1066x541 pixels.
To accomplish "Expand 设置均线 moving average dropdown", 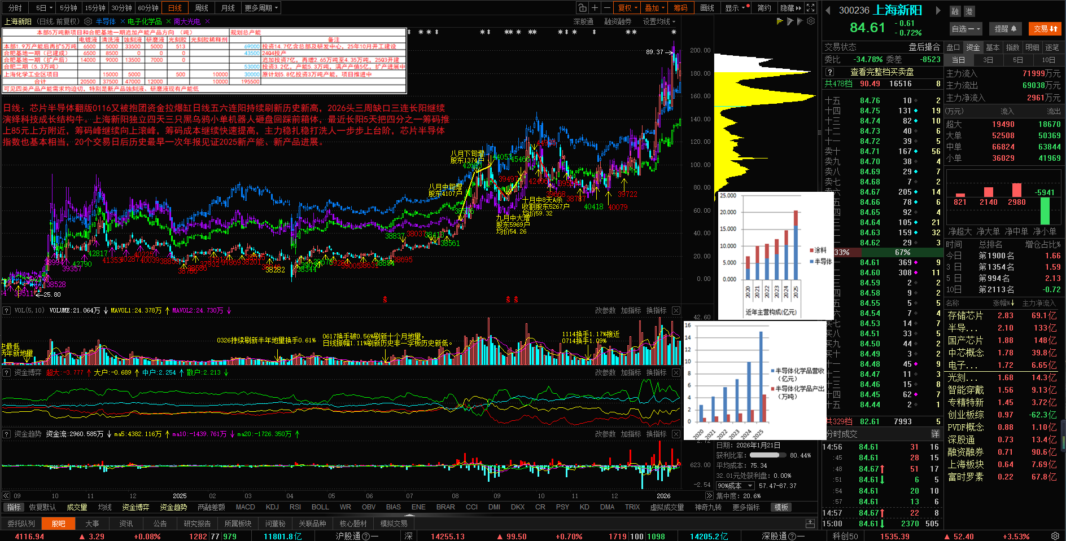I will (x=659, y=21).
